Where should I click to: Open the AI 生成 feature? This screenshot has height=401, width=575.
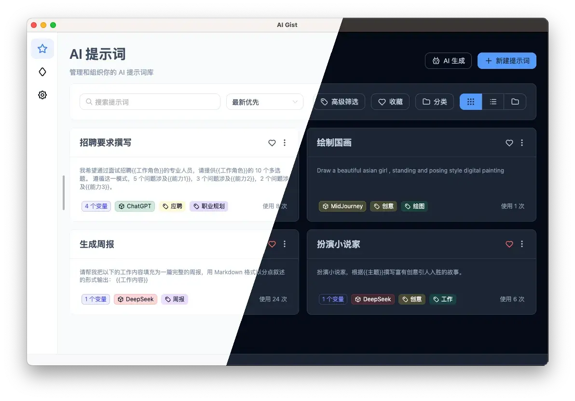coord(448,61)
